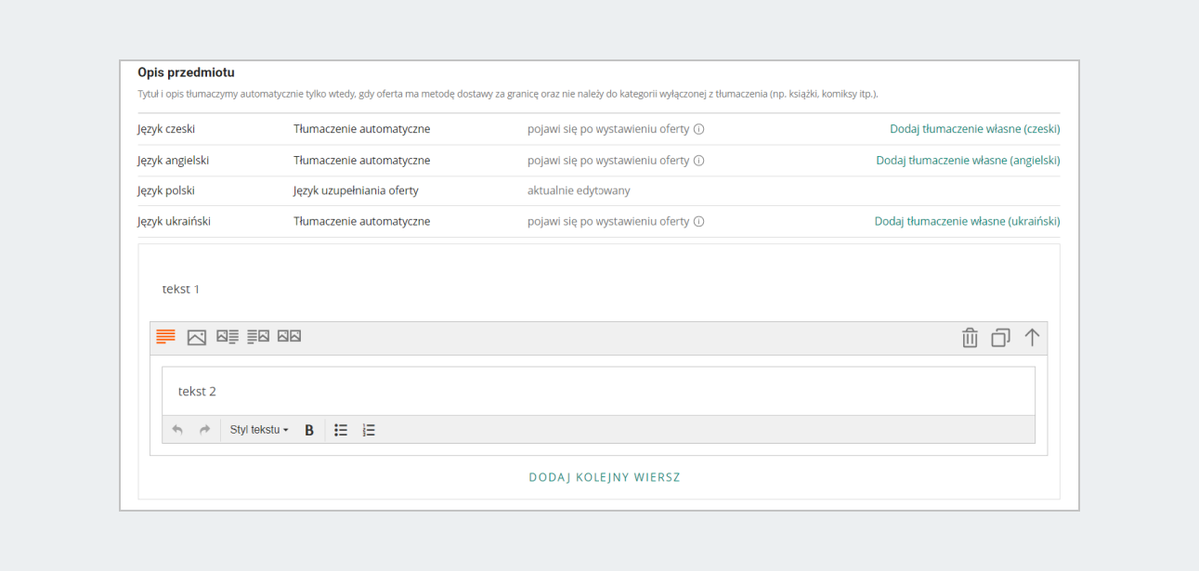Toggle bold formatting

(x=309, y=430)
